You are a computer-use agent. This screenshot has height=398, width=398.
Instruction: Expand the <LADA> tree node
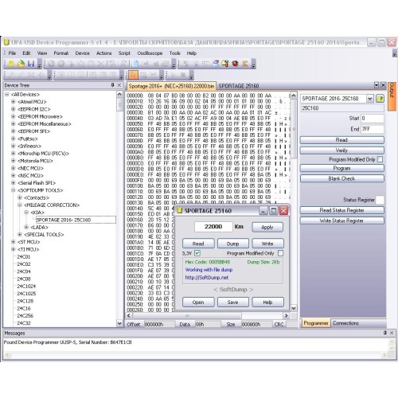pos(26,227)
